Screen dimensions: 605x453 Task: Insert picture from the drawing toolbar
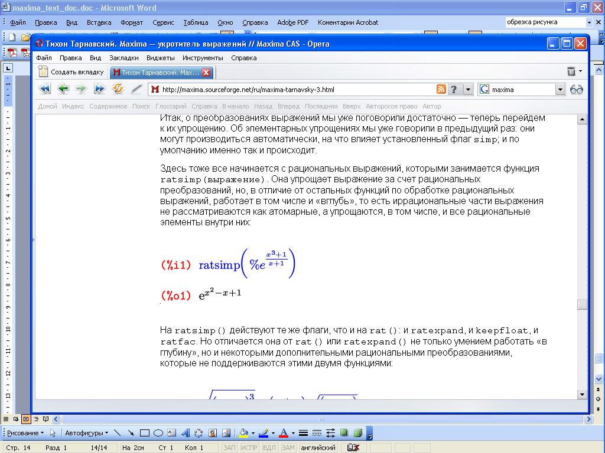pyautogui.click(x=226, y=433)
